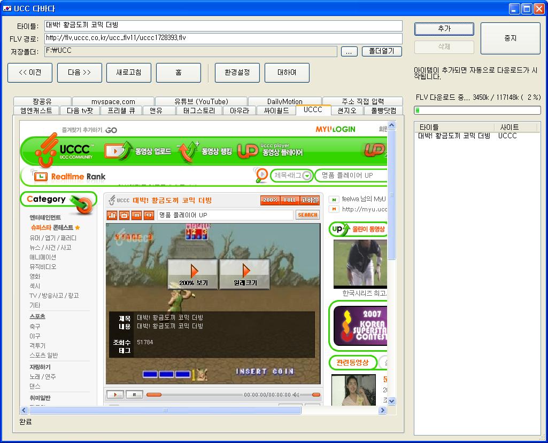Switch to the 풀빵닷컴 tab

[x=383, y=110]
